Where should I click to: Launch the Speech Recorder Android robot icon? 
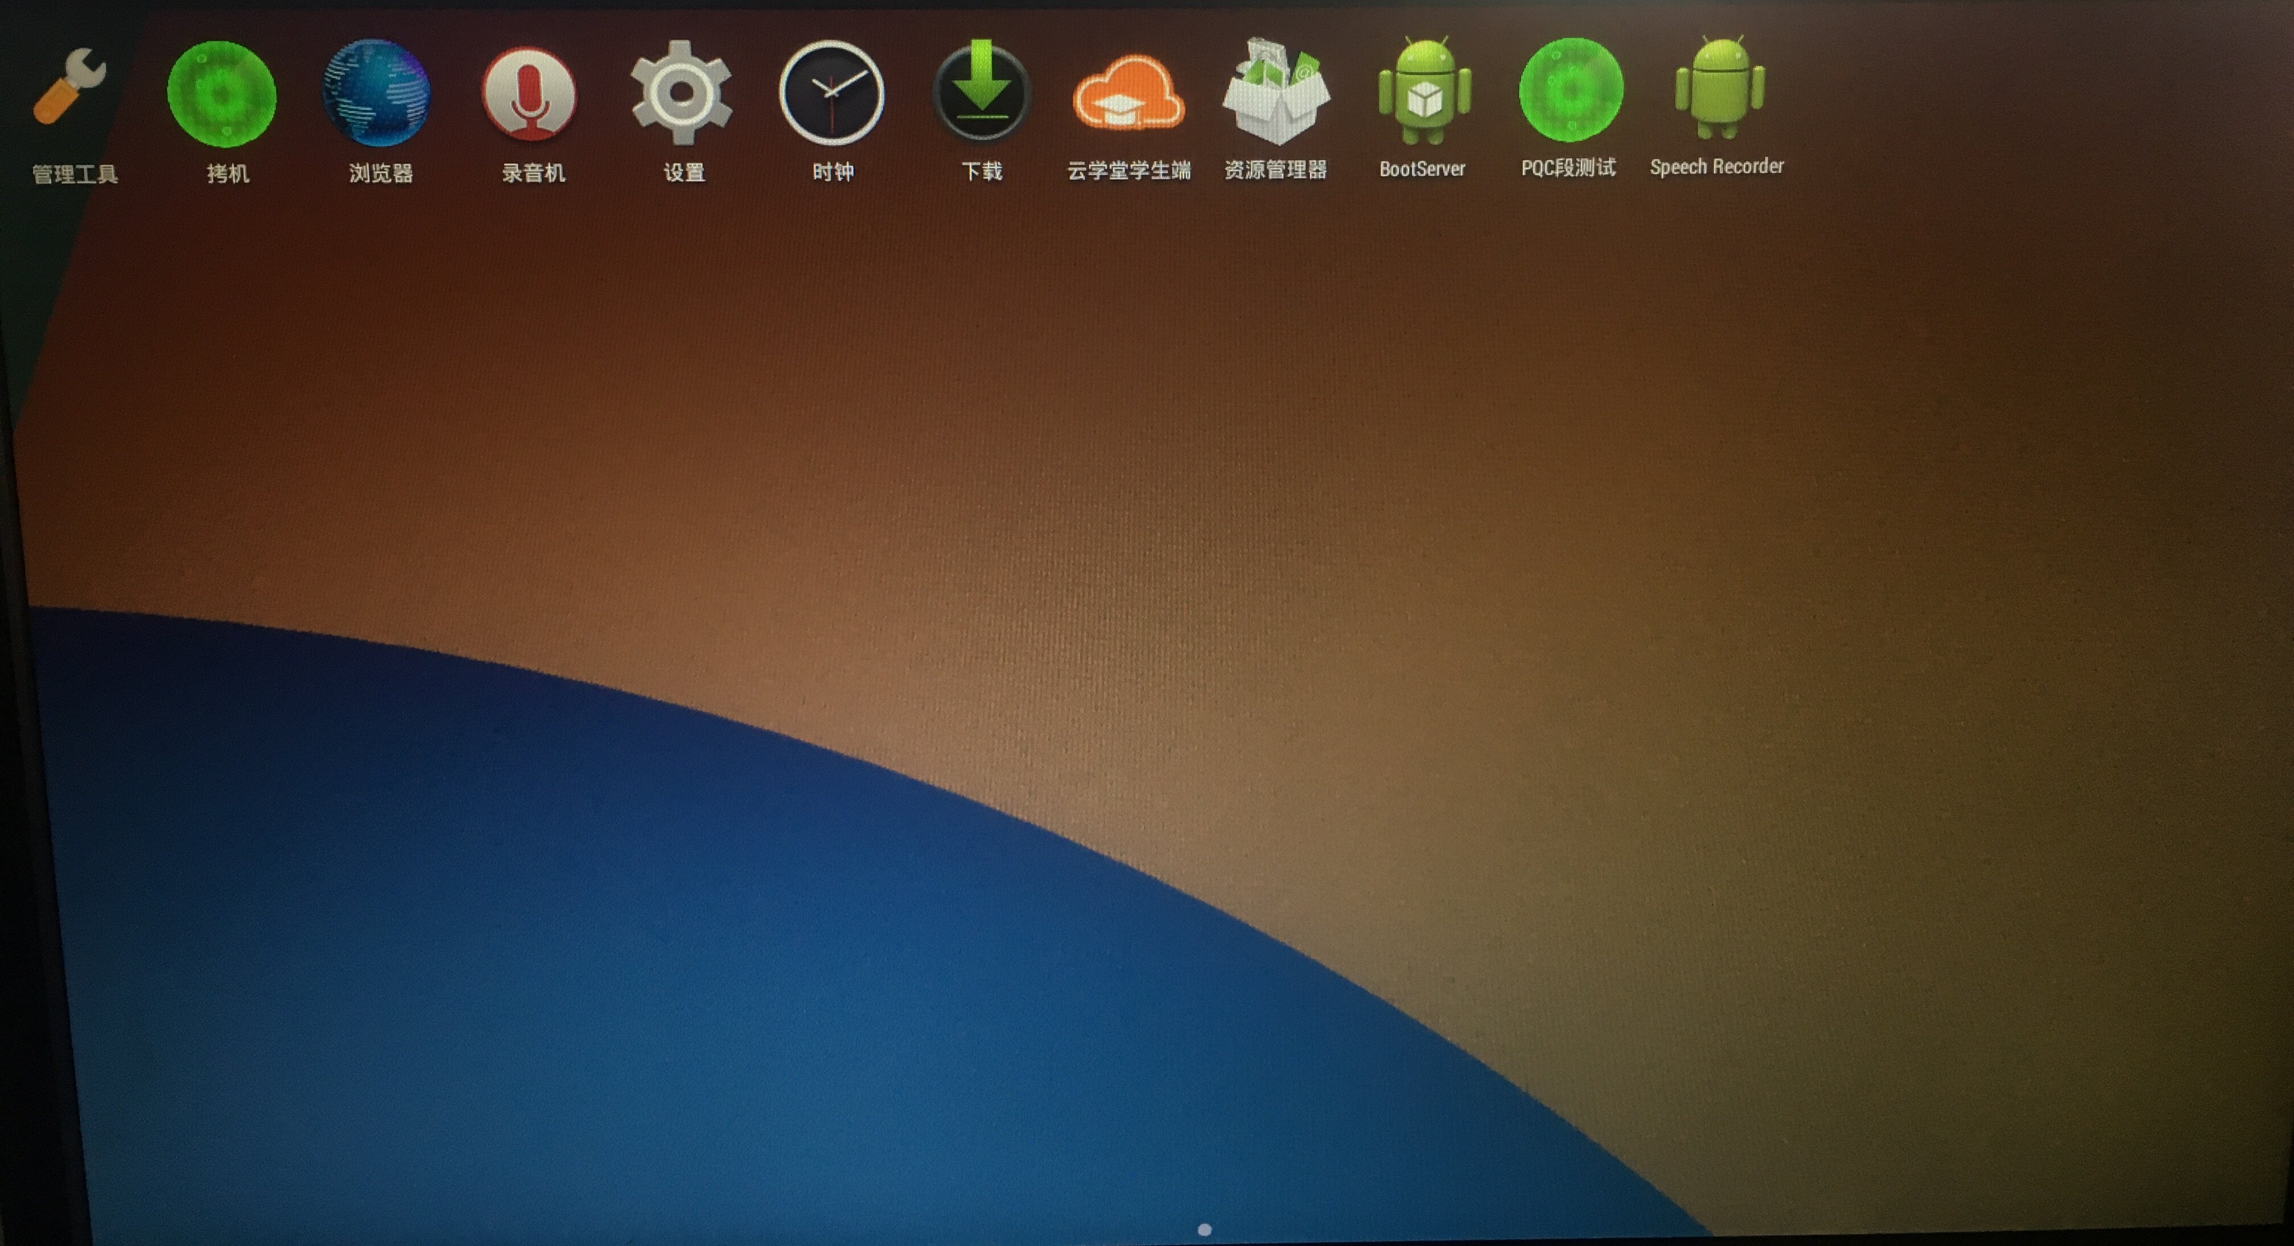1720,89
